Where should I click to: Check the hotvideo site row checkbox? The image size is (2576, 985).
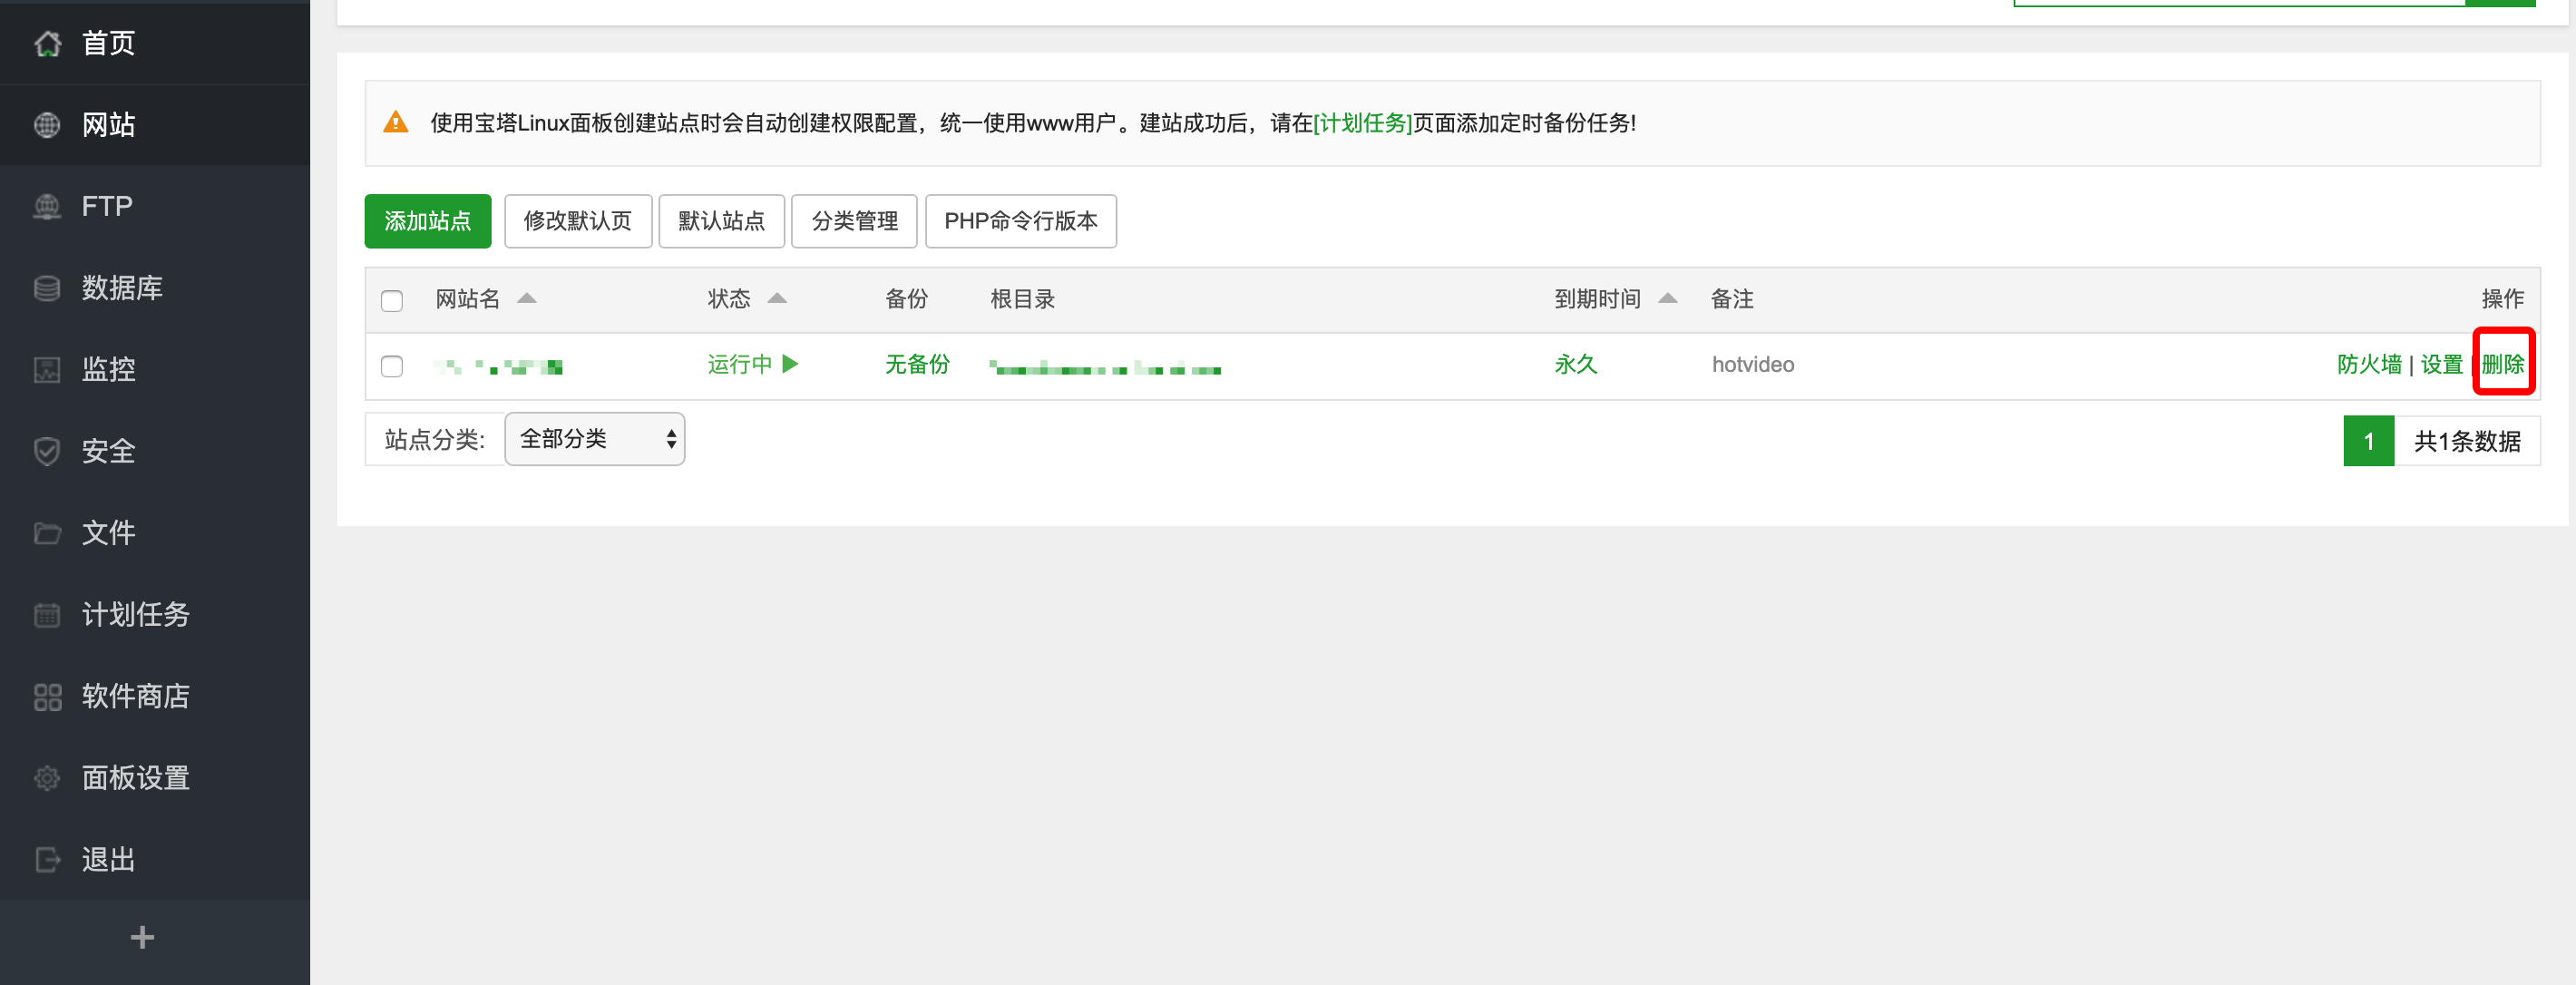[x=392, y=366]
